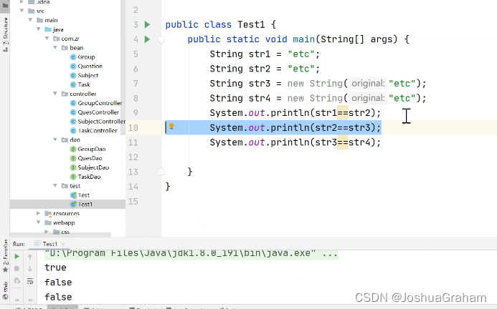Screen dimensions: 497x309
Task: Expand the resources folder
Action: (x=38, y=213)
